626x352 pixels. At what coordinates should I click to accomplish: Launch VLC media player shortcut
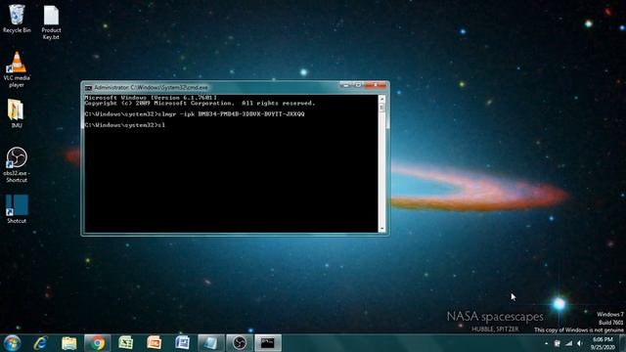(17, 69)
